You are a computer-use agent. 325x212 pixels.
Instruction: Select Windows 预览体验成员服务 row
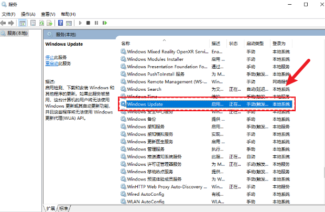click(207, 179)
